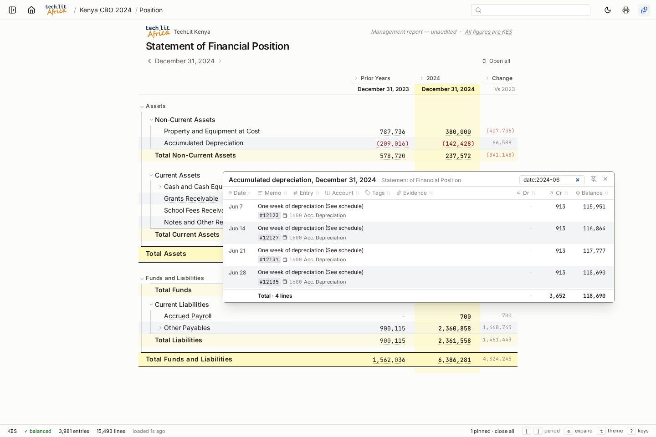The width and height of the screenshot is (656, 437).
Task: Sort popup lines by Dr column
Action: coord(526,193)
